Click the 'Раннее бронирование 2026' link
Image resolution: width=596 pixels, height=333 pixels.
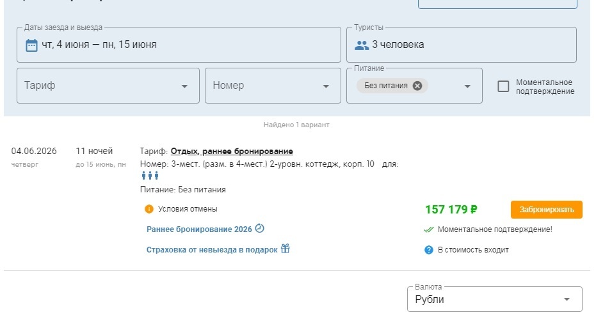pos(199,229)
